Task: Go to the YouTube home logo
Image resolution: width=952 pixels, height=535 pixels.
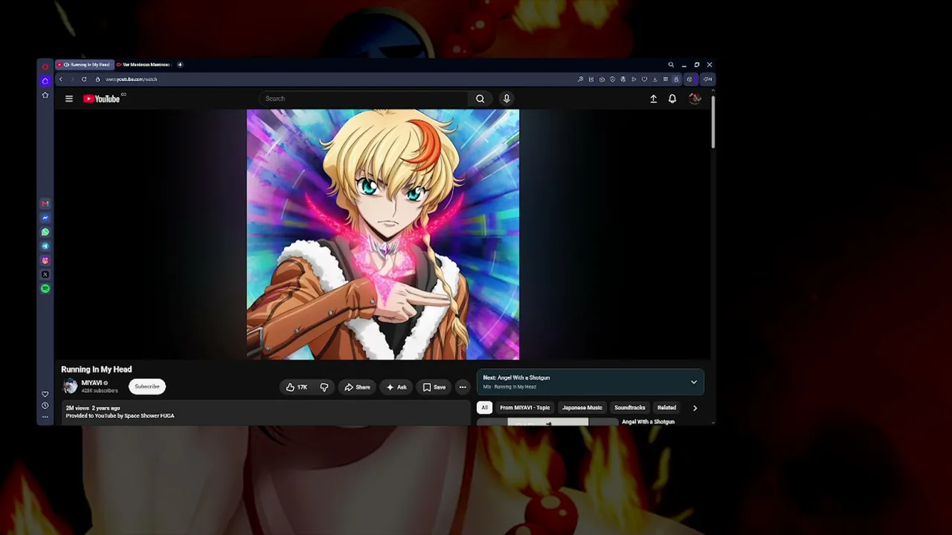Action: coord(101,99)
